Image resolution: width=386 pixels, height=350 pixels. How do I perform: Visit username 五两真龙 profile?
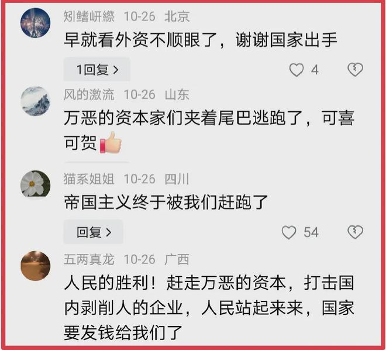(x=89, y=259)
